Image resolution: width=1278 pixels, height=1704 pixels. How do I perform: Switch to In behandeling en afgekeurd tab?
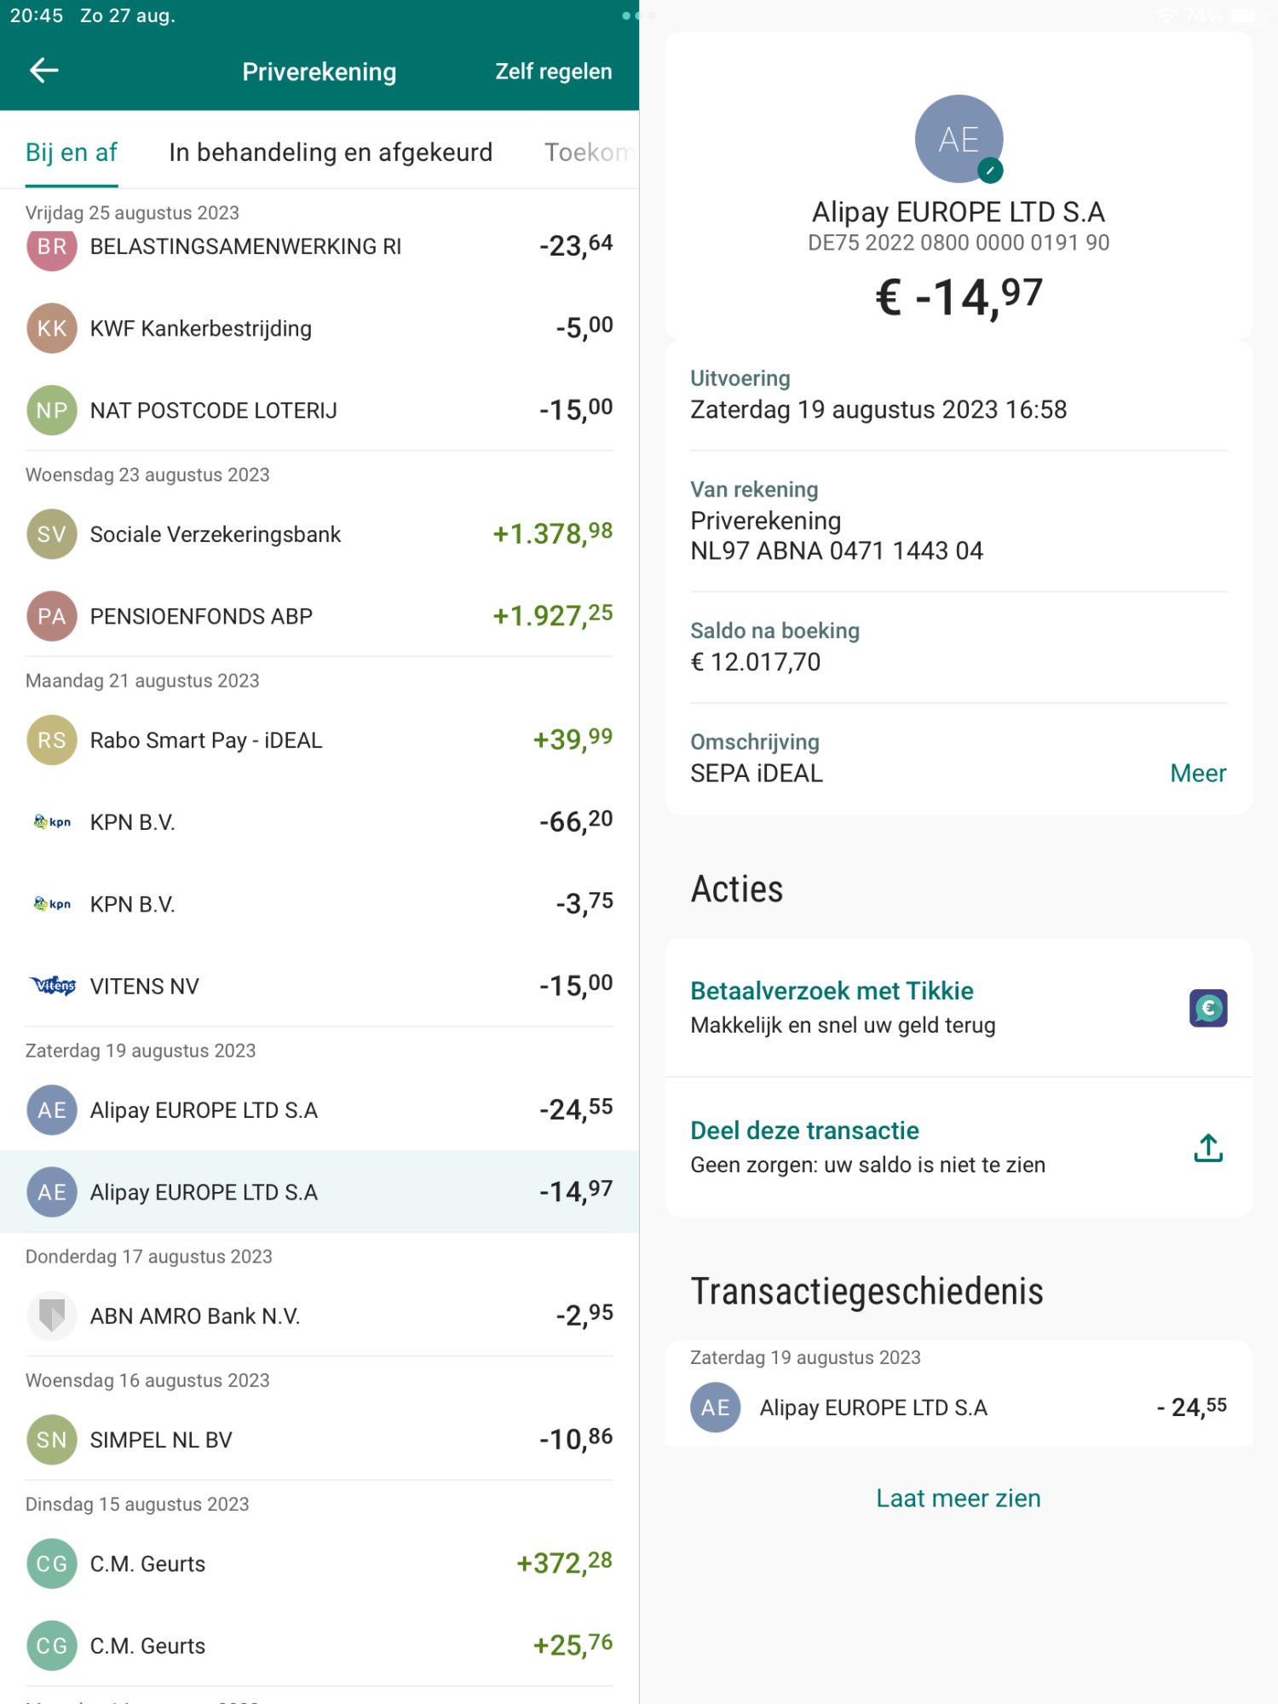click(x=331, y=152)
